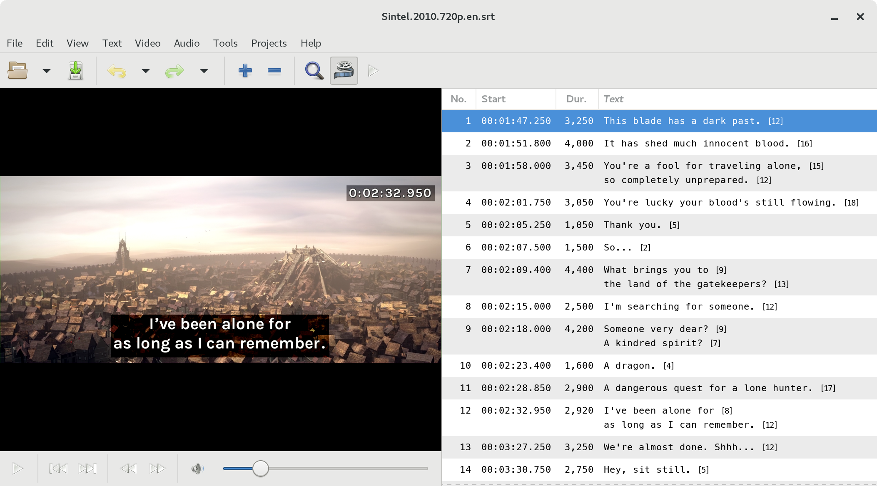Undo the last action with the yellow arrow

point(117,71)
